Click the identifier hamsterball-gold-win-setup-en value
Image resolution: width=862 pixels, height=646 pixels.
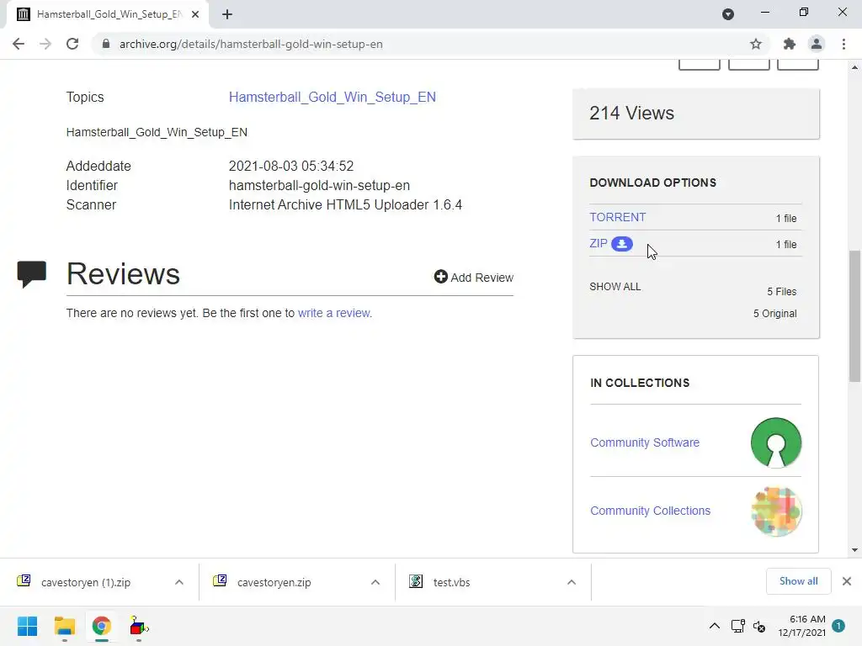[319, 186]
